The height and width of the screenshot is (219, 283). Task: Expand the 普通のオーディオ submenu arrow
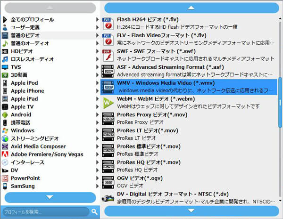click(x=97, y=43)
